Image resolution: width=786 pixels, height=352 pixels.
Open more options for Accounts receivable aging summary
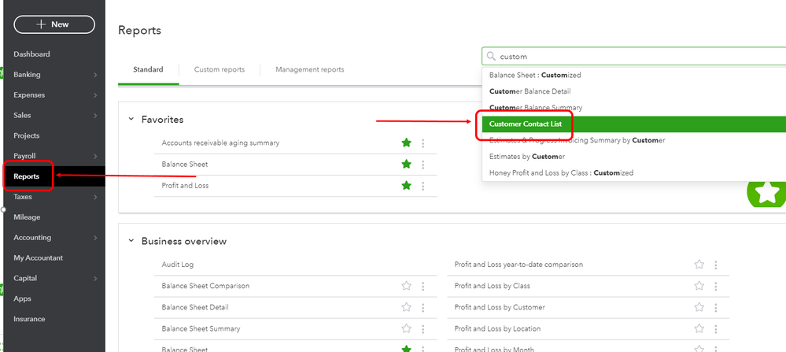pos(423,143)
